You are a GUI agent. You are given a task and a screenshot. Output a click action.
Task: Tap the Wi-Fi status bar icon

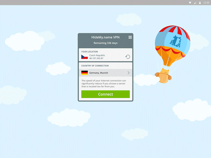(190, 2)
